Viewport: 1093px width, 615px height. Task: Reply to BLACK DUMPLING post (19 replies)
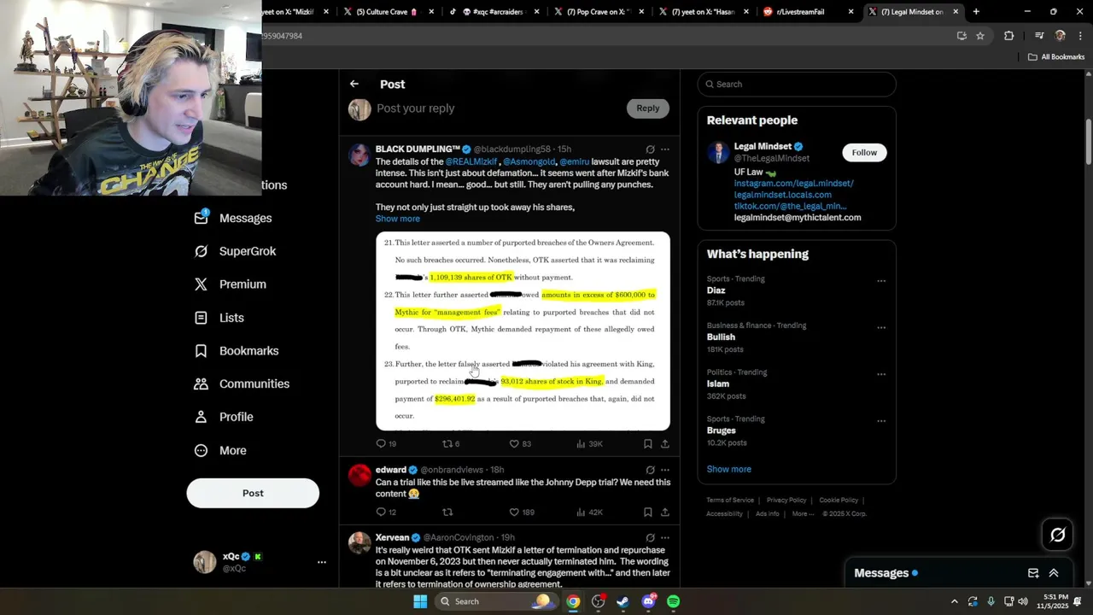point(387,444)
